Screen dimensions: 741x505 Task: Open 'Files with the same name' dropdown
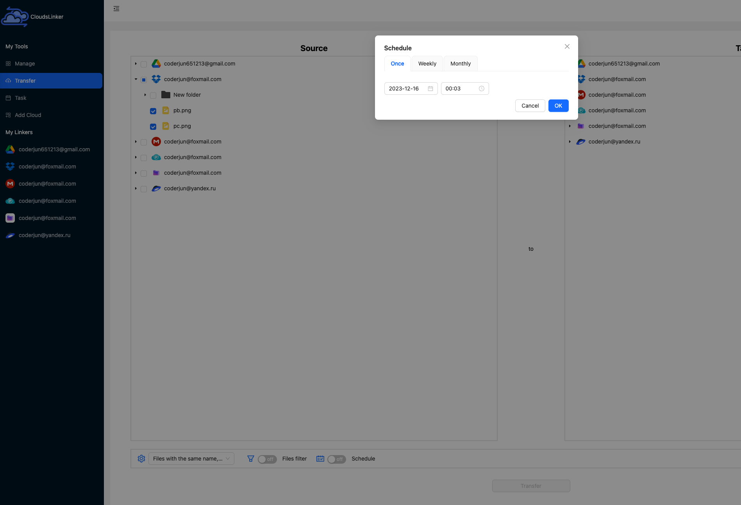click(191, 459)
